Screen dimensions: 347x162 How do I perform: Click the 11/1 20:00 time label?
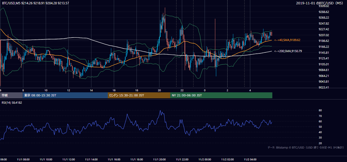coord(159,160)
